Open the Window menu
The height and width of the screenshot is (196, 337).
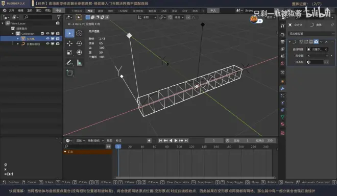39,11
